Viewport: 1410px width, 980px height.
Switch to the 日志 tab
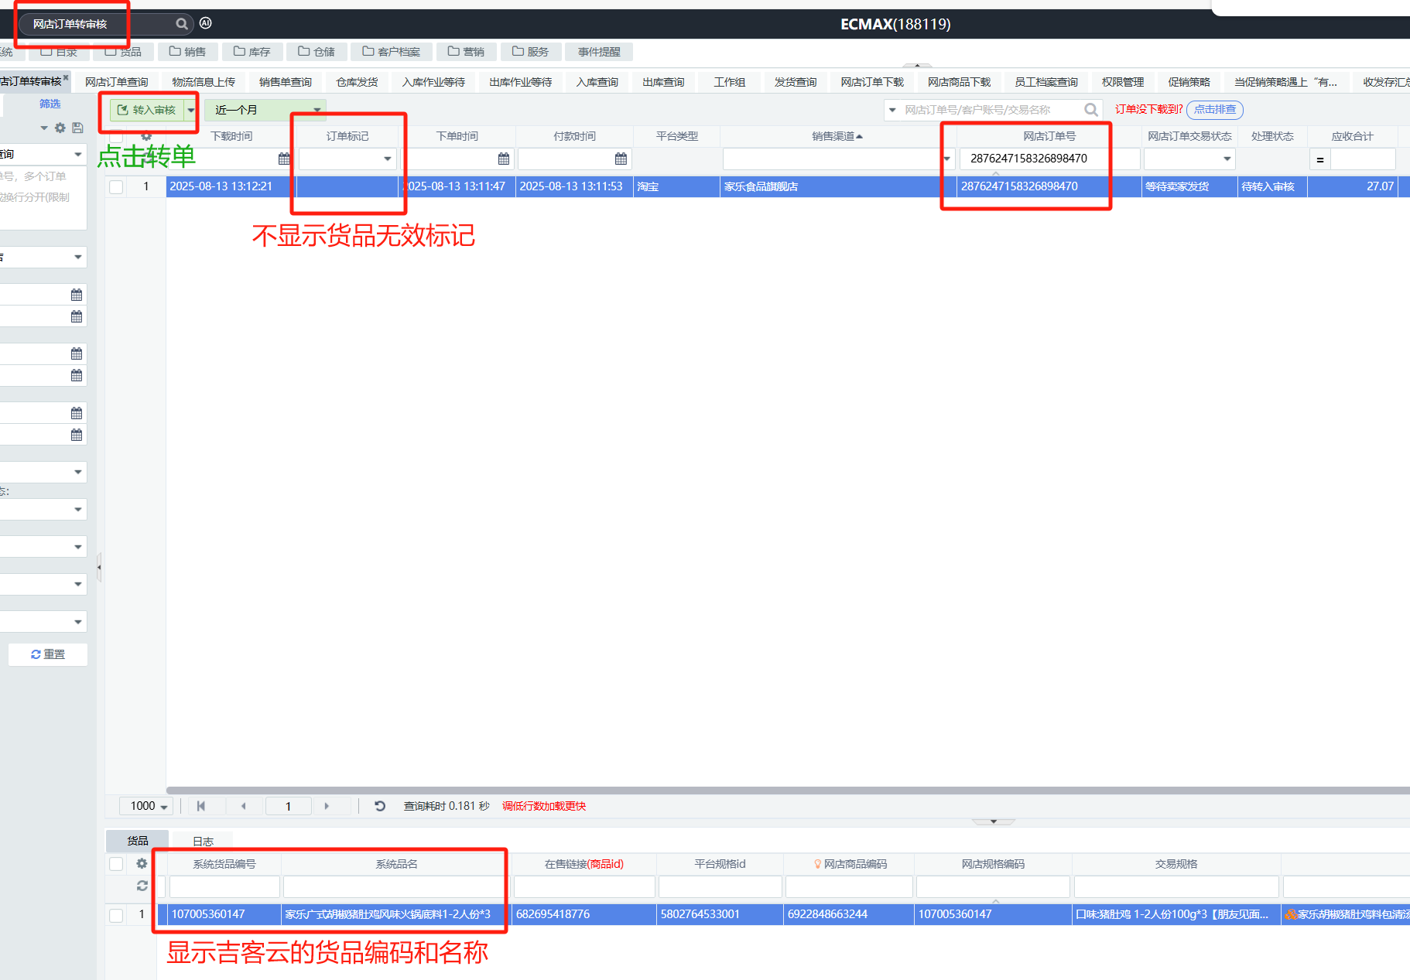pyautogui.click(x=203, y=841)
